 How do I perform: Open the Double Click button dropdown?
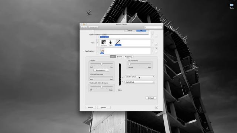click(140, 77)
